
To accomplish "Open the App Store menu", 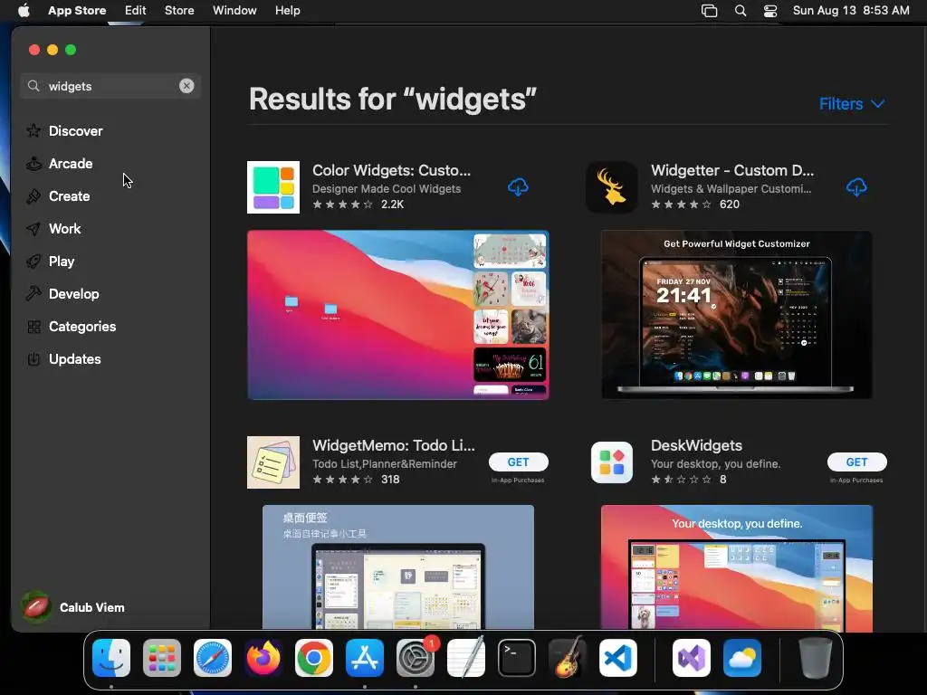I will point(77,11).
